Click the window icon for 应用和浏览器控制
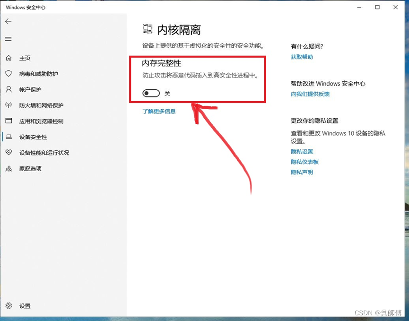 coord(9,121)
